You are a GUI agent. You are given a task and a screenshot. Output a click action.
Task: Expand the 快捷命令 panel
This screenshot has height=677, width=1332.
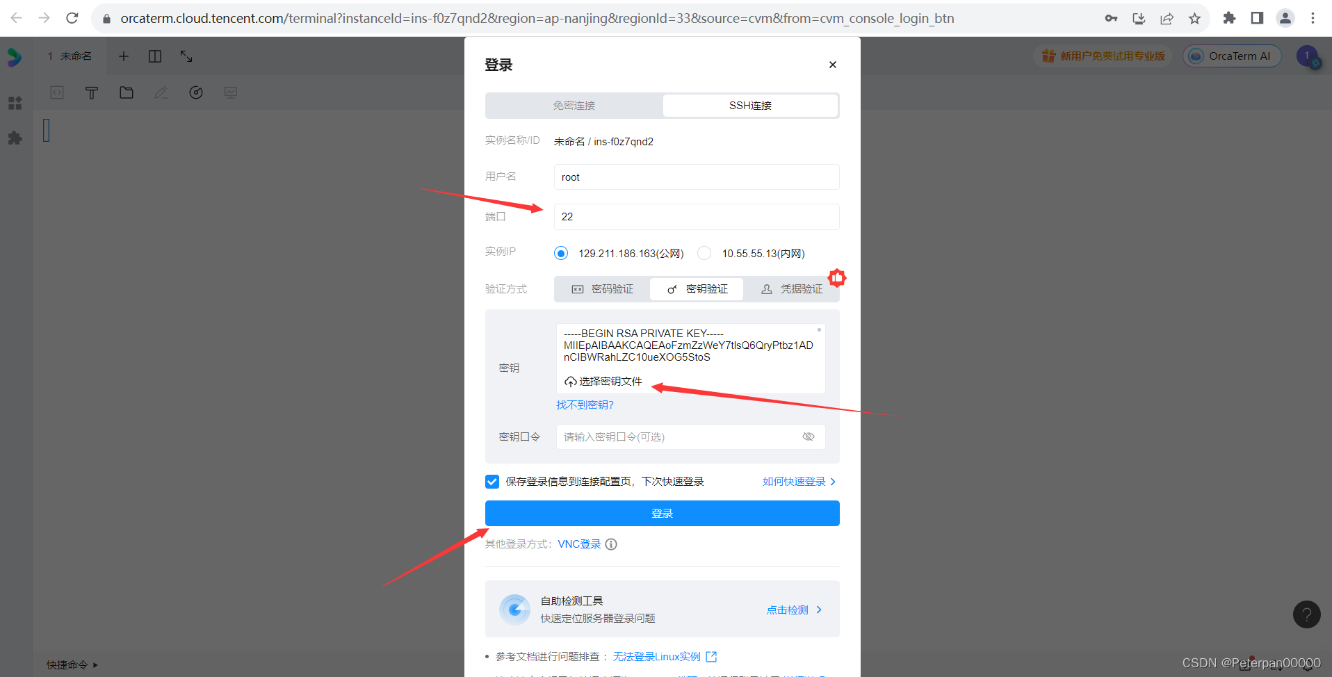[x=72, y=665]
